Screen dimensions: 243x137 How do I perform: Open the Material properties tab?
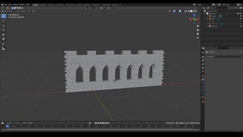(x=203, y=97)
